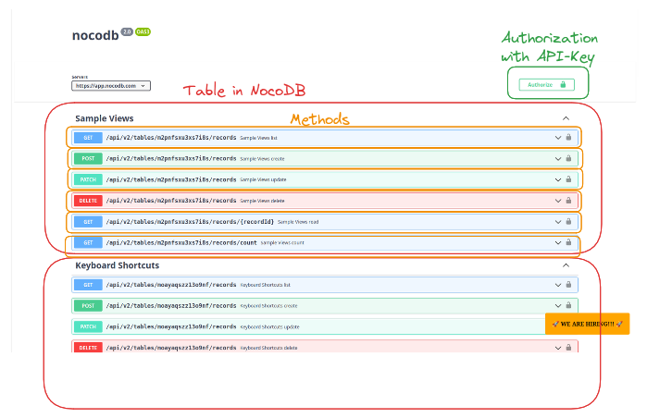This screenshot has width=647, height=418.
Task: Click path of Sample Views records/{recordId} endpoint
Action: [x=190, y=222]
